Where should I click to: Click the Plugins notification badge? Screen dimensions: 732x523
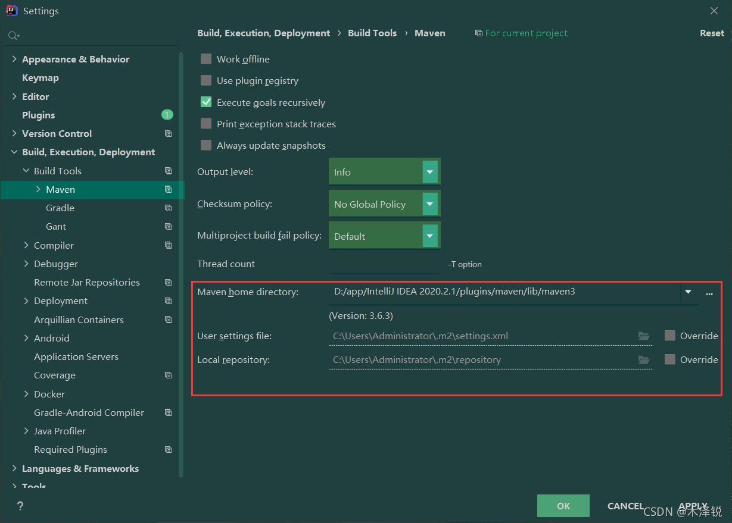(167, 115)
